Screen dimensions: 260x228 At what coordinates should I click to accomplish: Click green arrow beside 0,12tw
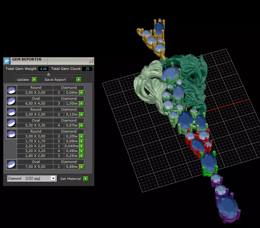[81, 114]
